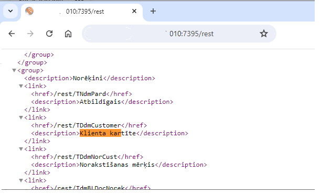The height and width of the screenshot is (194, 320).
Task: Click the text Norēķini
Action: click(x=88, y=78)
